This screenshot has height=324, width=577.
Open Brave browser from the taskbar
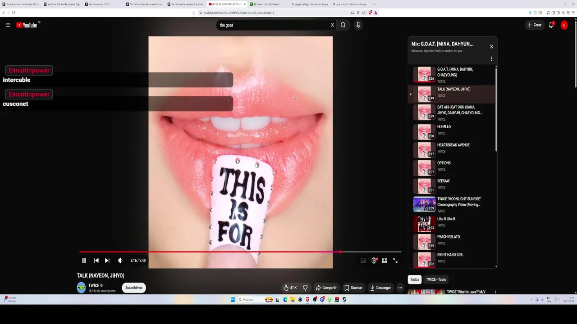click(x=307, y=300)
